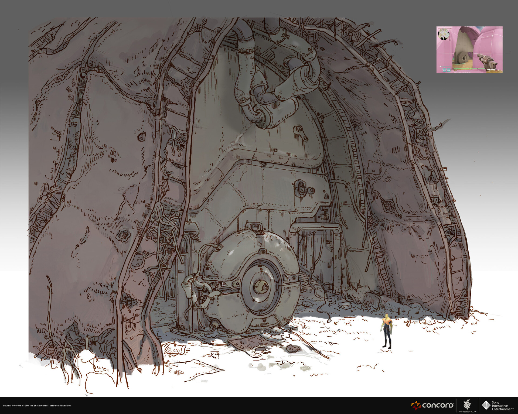Click the scale reference character figure

coord(387,331)
